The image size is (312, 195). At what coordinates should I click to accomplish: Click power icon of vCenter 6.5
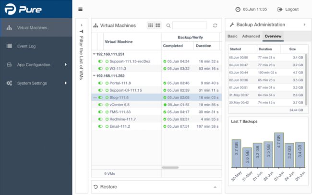(x=107, y=105)
